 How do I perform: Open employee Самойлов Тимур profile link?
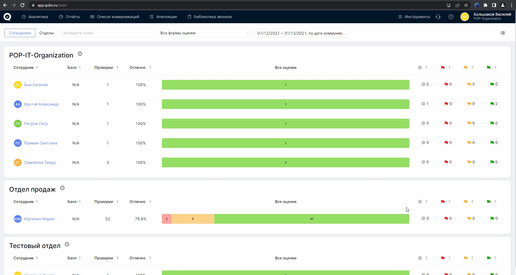tap(40, 162)
